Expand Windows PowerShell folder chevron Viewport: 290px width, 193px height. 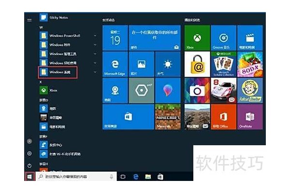point(95,36)
